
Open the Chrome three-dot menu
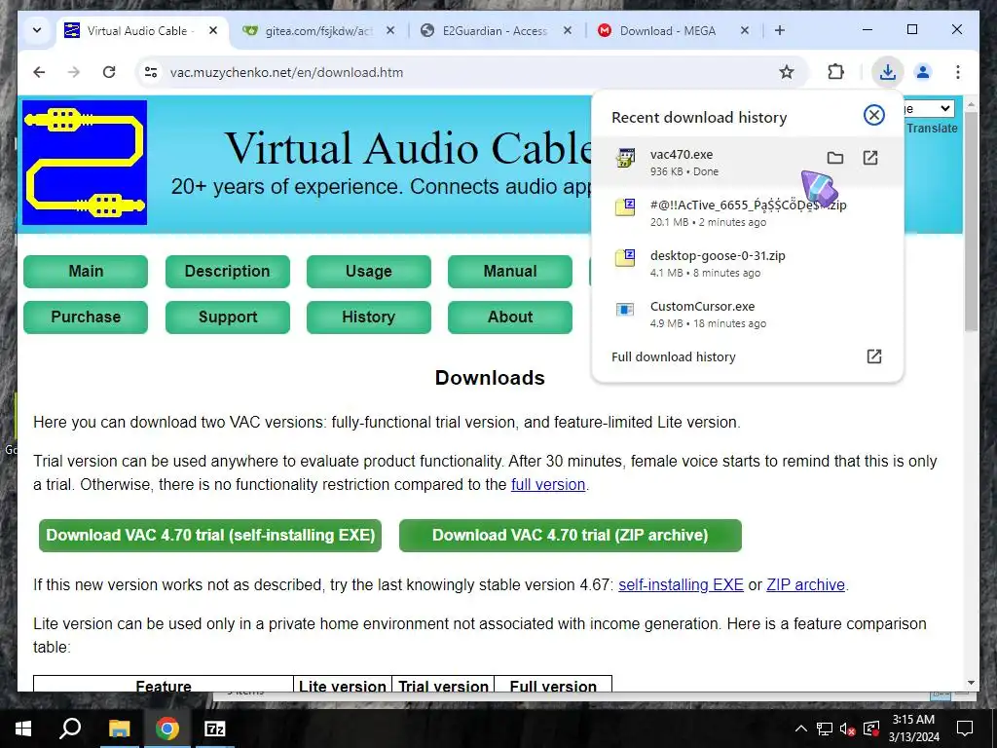pos(958,72)
